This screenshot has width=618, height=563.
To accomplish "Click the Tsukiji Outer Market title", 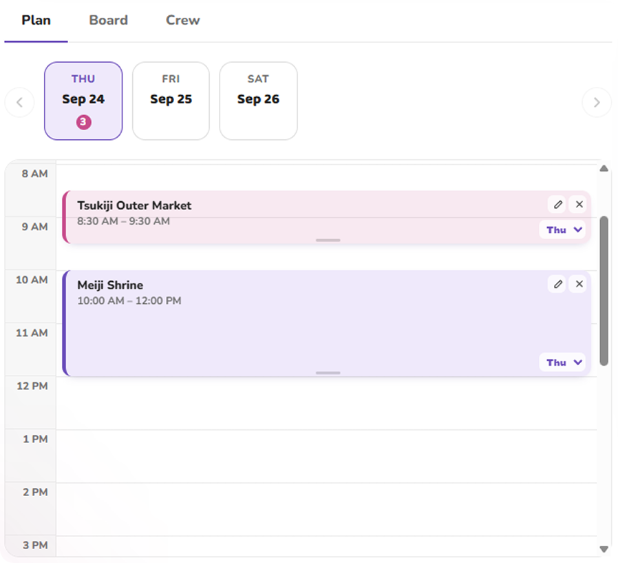I will pos(134,205).
